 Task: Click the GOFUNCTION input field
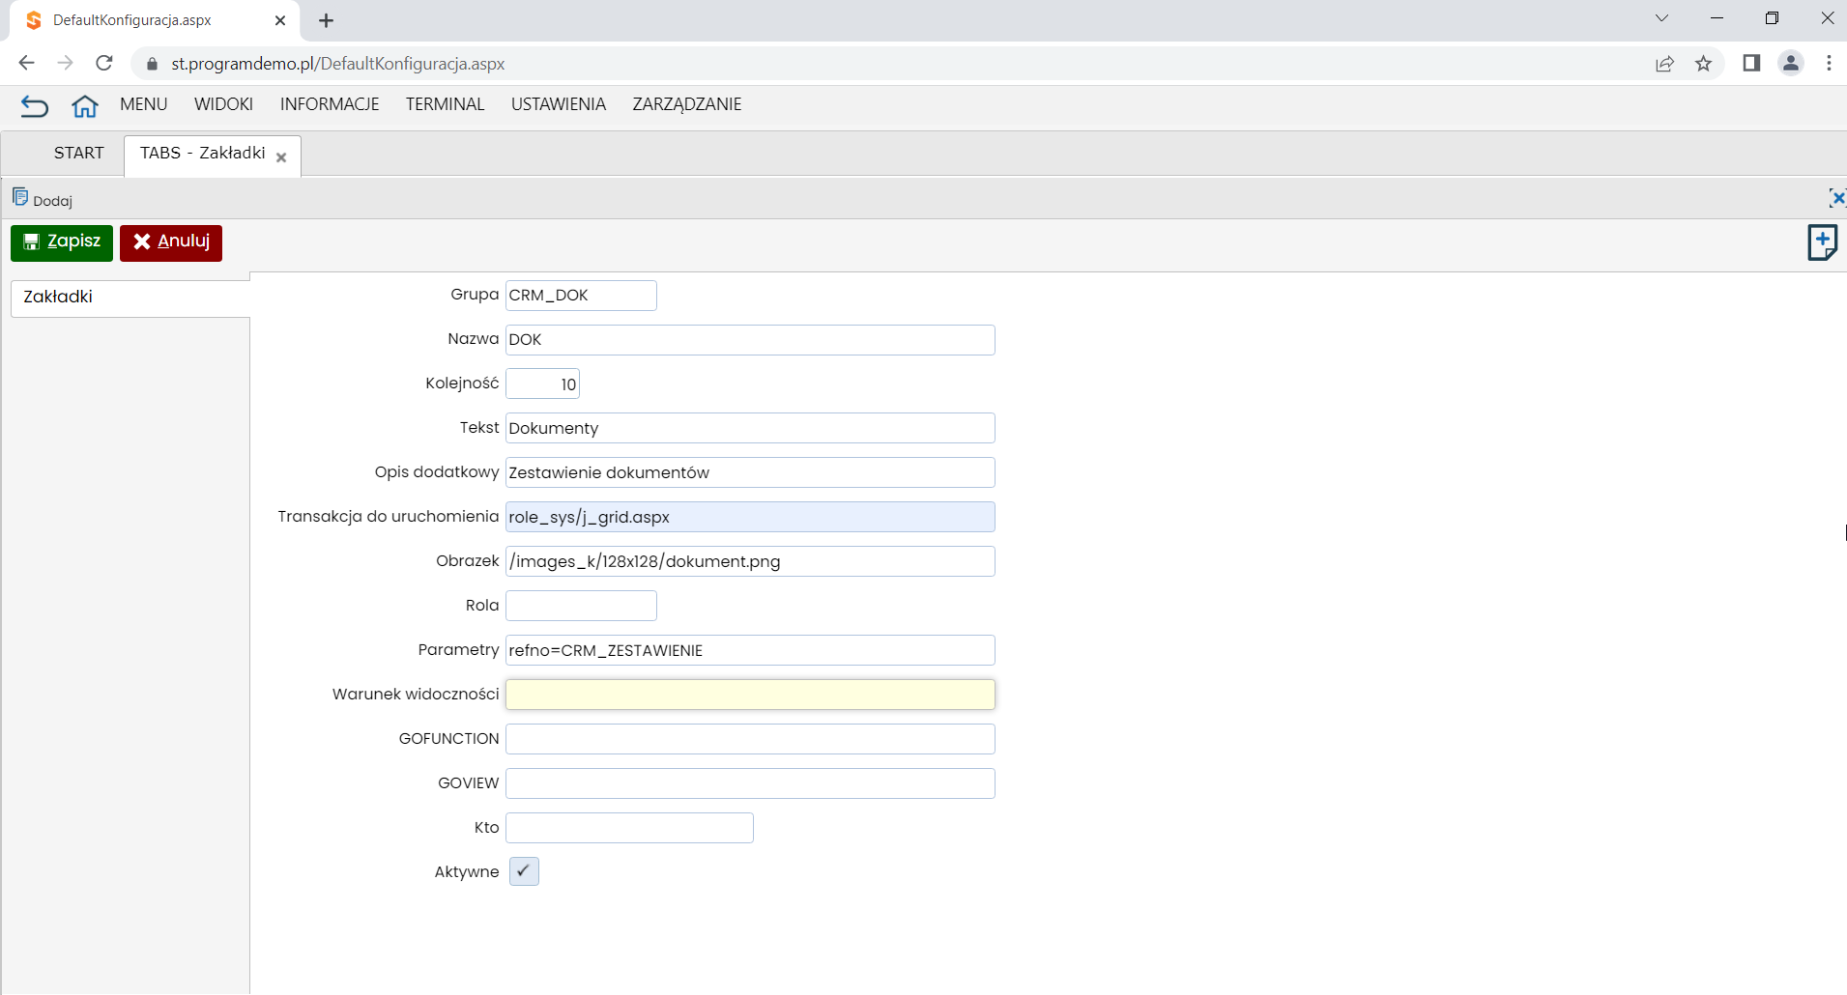point(750,739)
